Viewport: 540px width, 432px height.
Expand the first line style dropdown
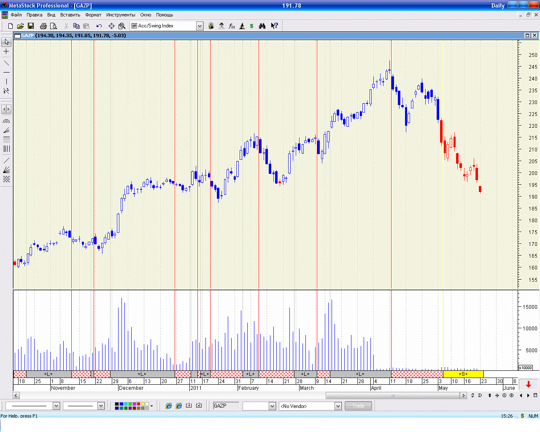56,406
